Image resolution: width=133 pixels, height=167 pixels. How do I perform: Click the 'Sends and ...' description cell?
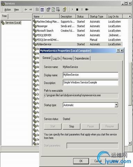pyautogui.click(x=67, y=26)
